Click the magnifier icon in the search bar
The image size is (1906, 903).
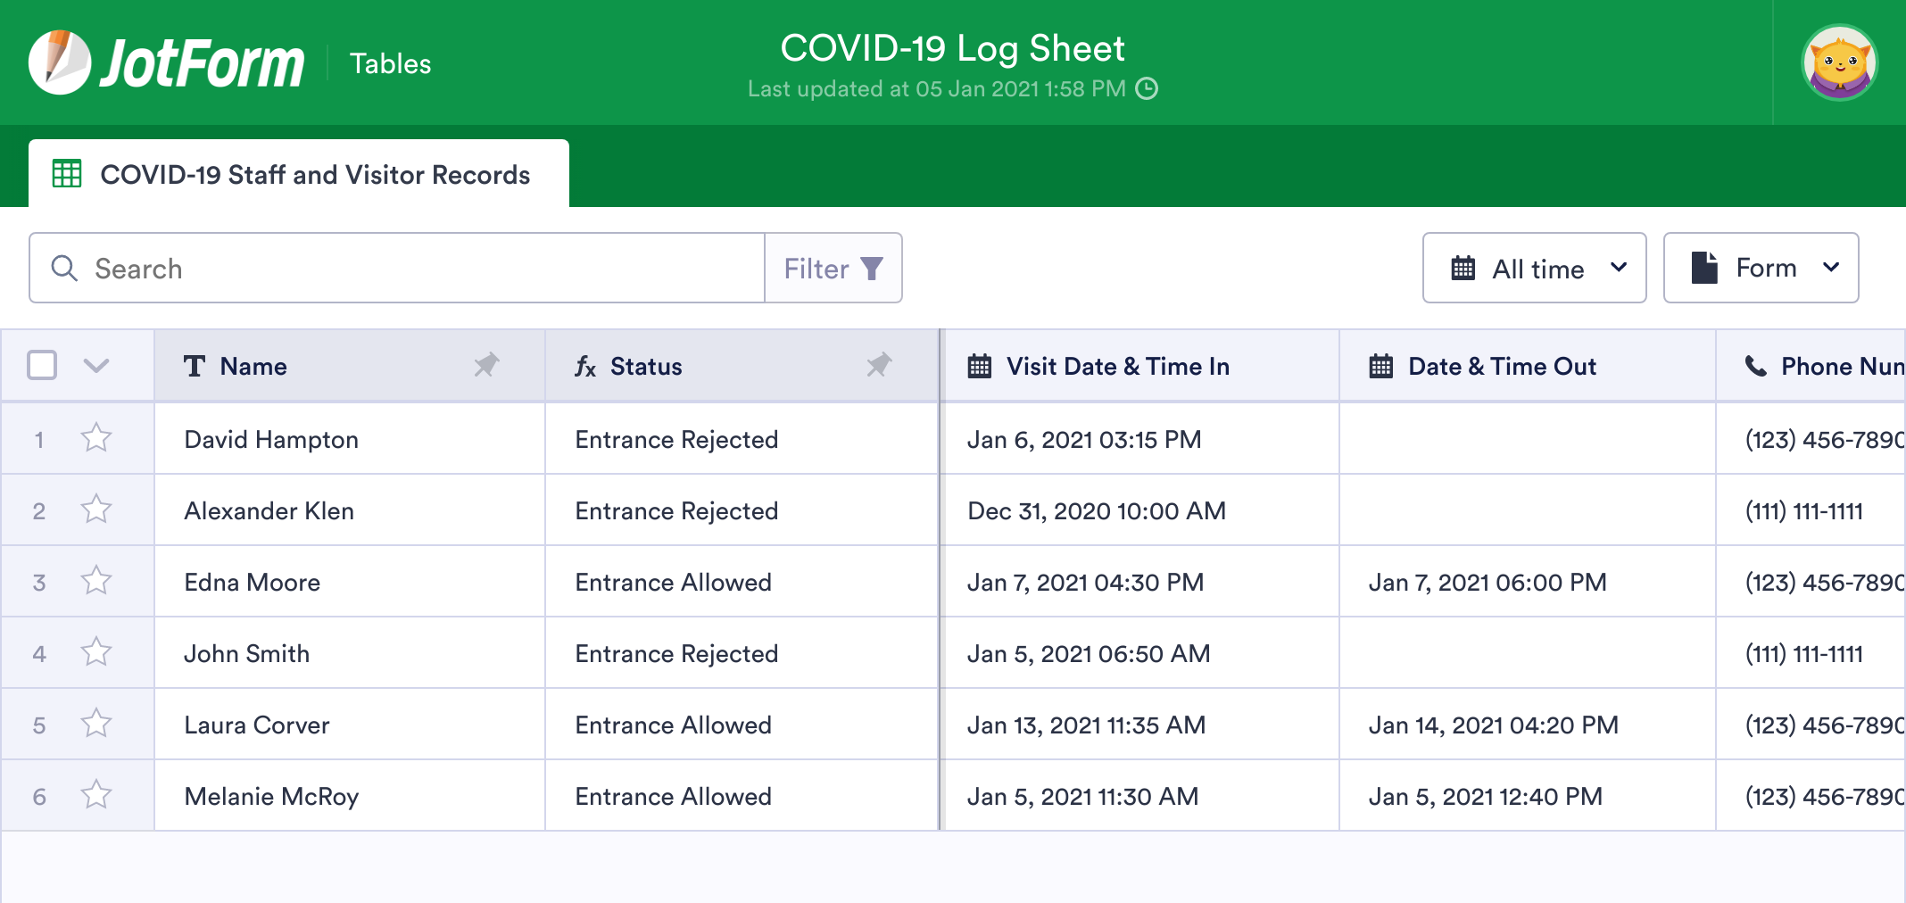[x=63, y=268]
